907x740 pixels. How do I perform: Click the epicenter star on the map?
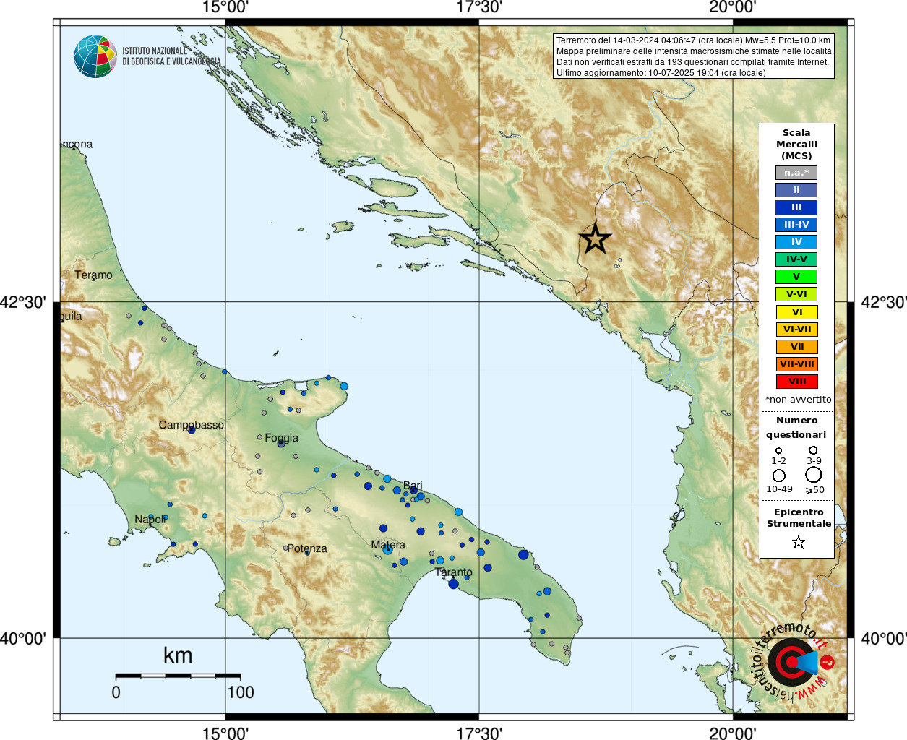(595, 239)
